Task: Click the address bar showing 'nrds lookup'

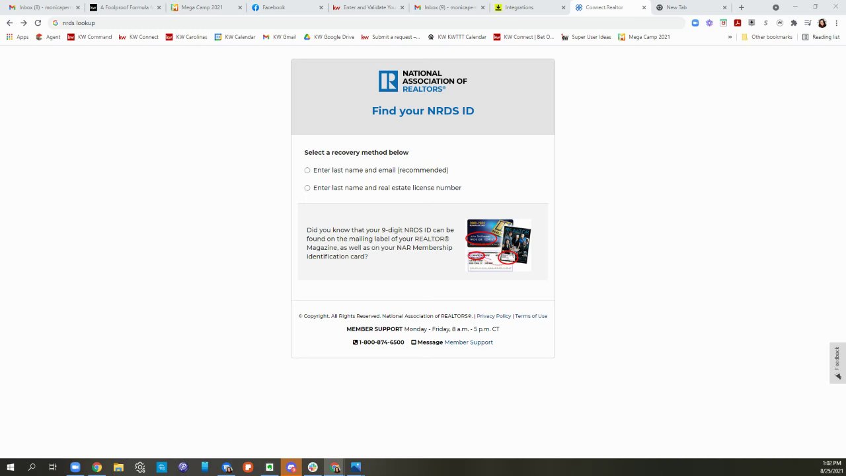Action: click(367, 22)
